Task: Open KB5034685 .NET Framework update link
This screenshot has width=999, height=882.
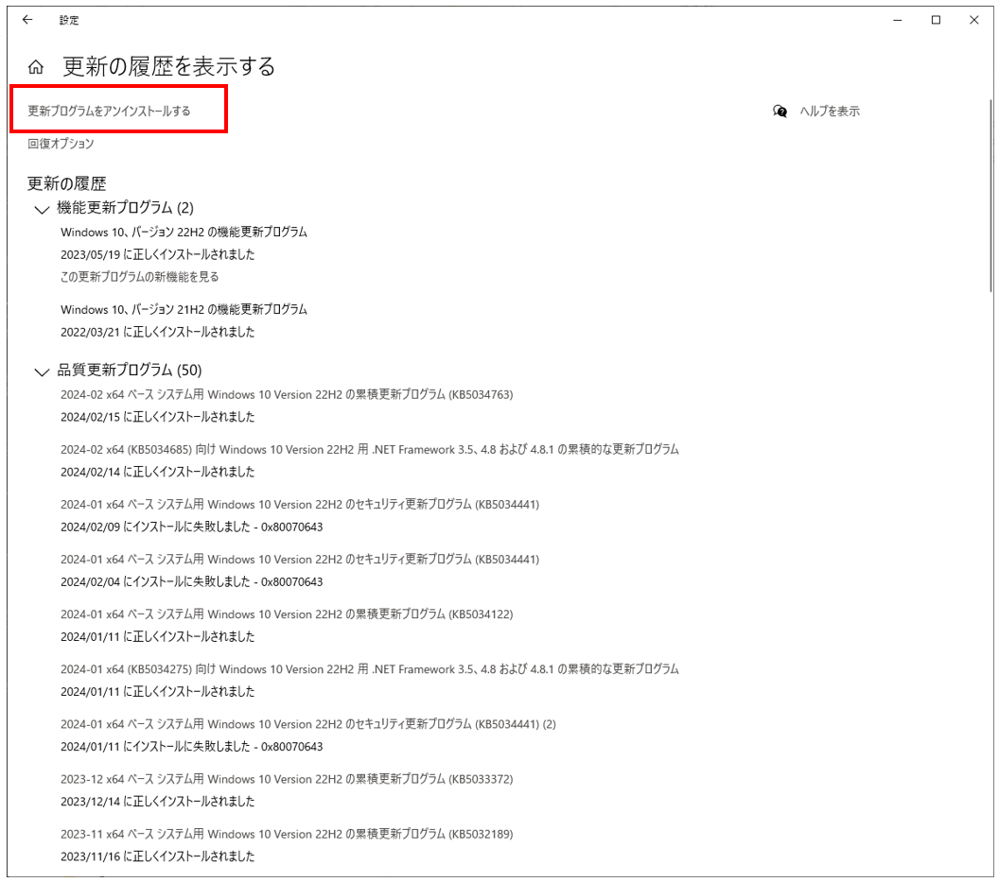Action: click(x=370, y=449)
